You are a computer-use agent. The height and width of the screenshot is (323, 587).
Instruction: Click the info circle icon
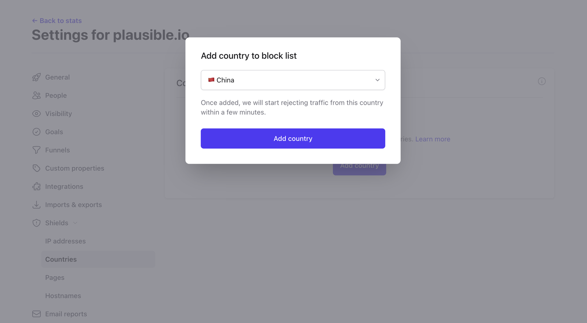(542, 81)
